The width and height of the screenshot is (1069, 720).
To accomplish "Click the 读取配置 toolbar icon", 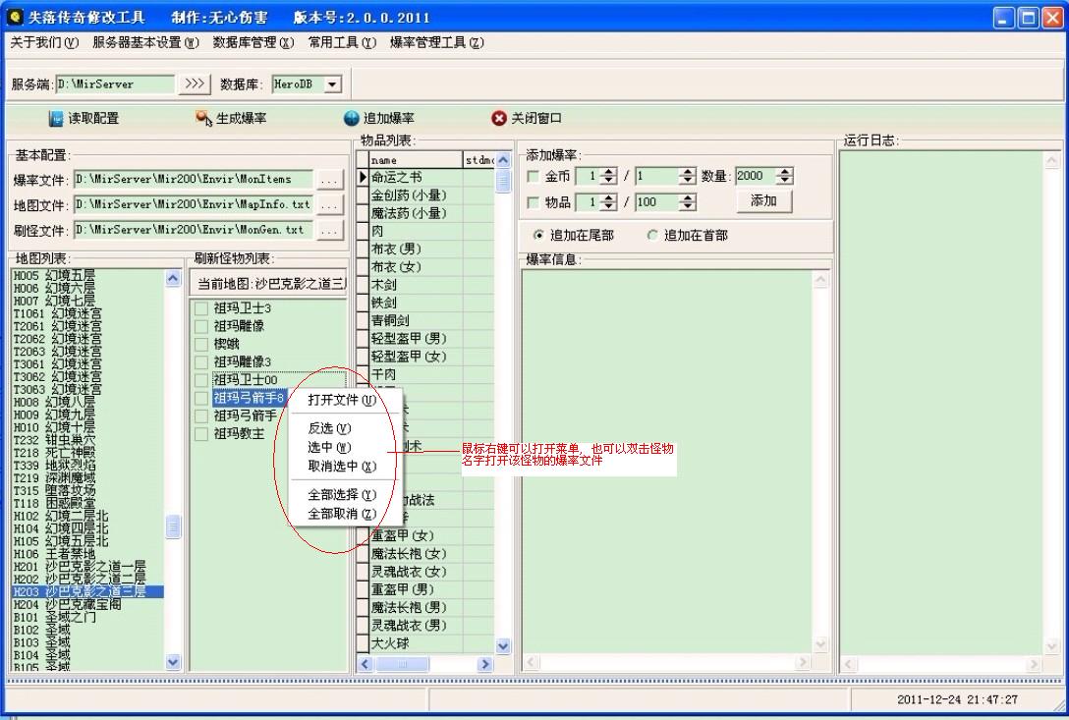I will click(x=56, y=119).
